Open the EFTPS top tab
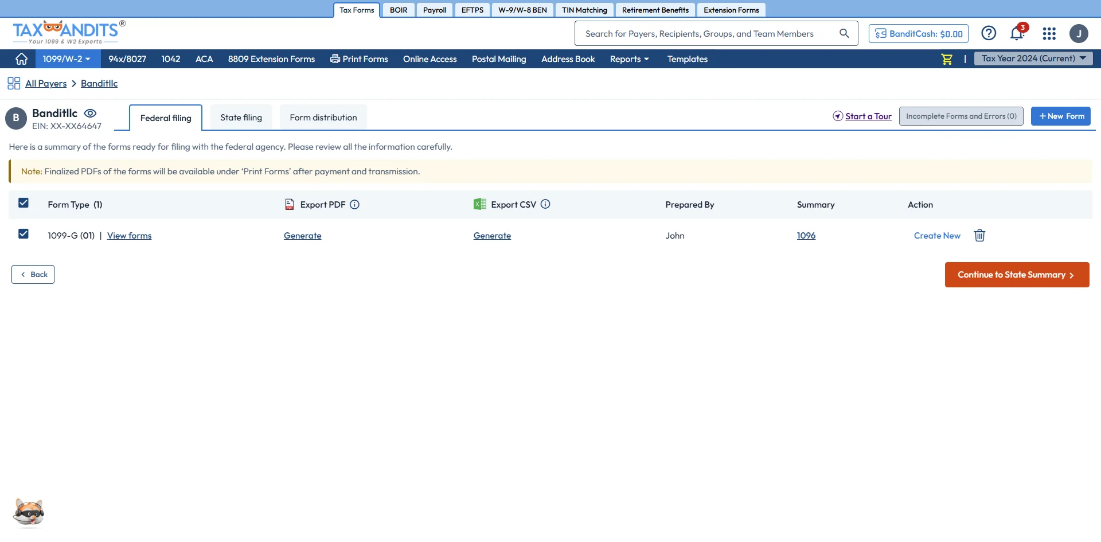This screenshot has width=1101, height=542. (473, 10)
